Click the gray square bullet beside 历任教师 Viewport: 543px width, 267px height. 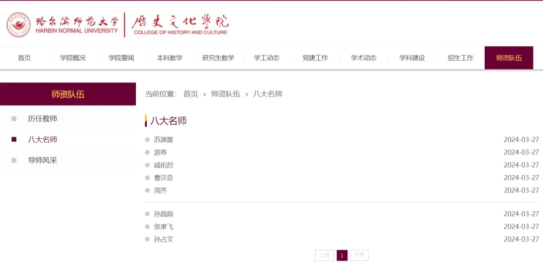tap(14, 119)
